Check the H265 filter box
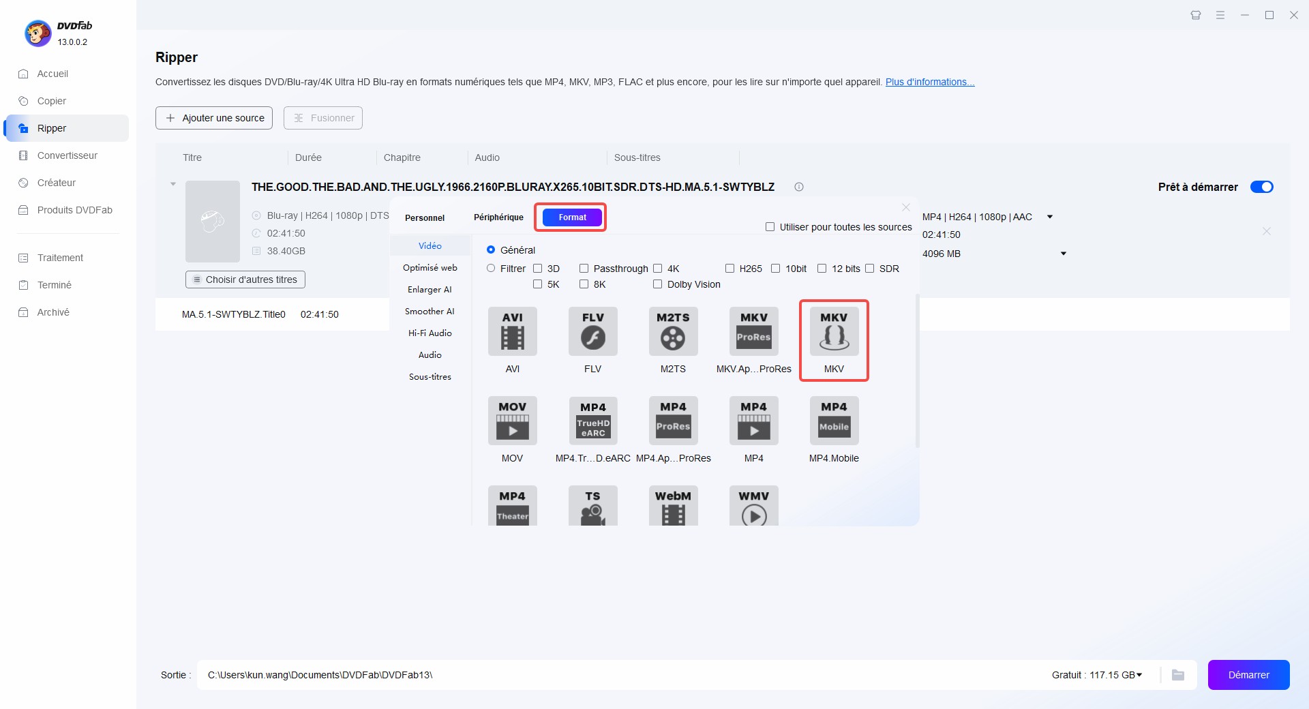The image size is (1309, 709). (x=730, y=269)
